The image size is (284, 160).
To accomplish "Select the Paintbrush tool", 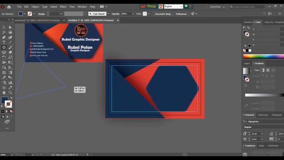I will [10, 48].
